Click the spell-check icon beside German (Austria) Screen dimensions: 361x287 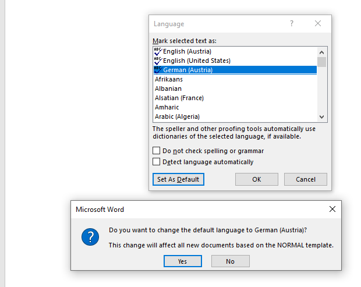coord(158,70)
